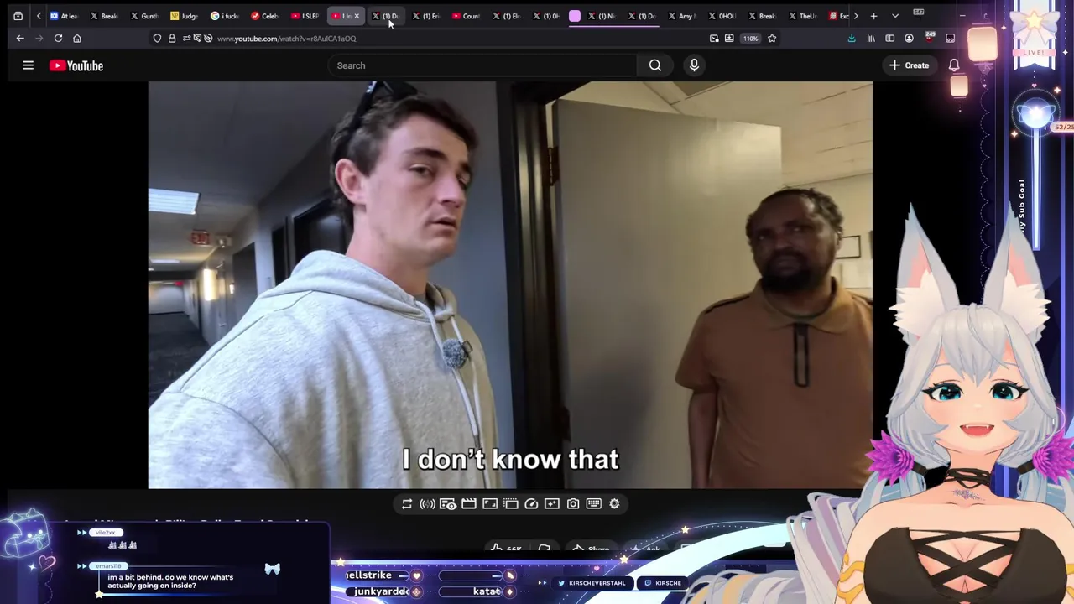Screen dimensions: 1074x604
Task: Open browser home page icon
Action: pos(77,39)
